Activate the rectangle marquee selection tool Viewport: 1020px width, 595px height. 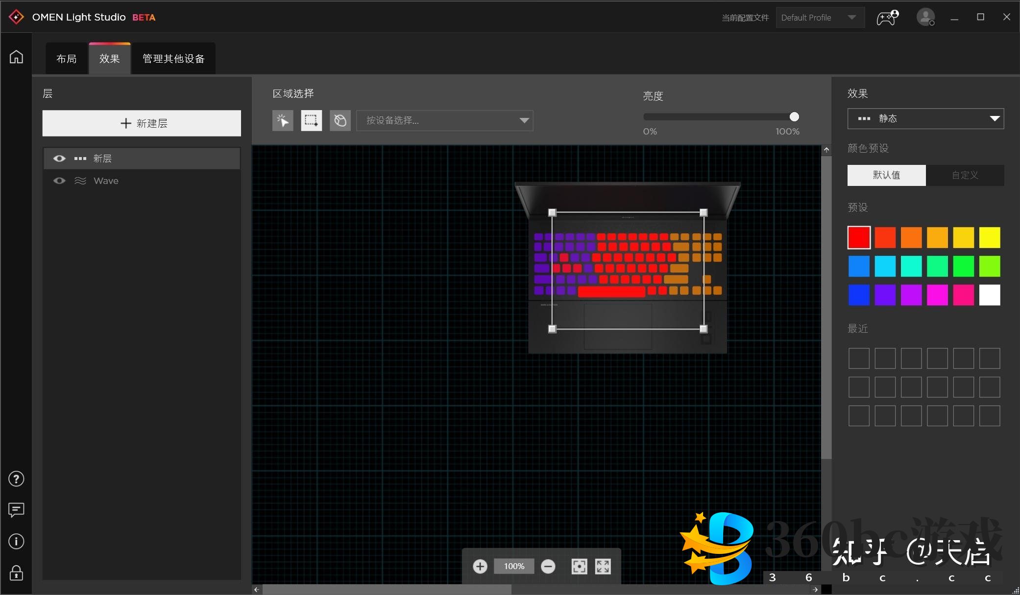[311, 120]
